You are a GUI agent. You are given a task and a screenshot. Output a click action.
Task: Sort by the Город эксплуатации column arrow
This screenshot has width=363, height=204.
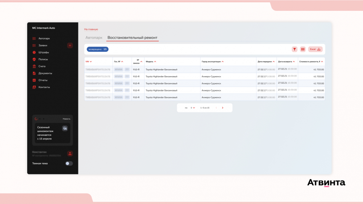223,62
